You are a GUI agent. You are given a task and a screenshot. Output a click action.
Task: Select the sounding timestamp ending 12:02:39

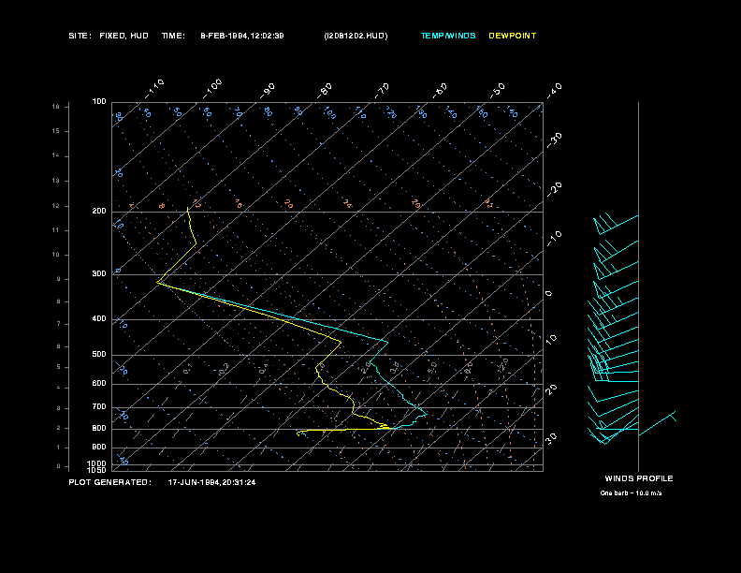point(242,36)
